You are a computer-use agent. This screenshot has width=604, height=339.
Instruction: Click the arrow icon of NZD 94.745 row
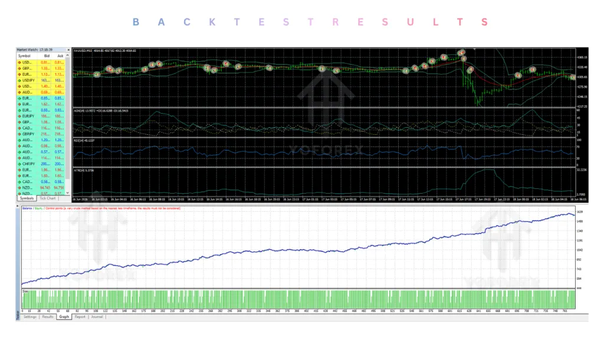19,188
